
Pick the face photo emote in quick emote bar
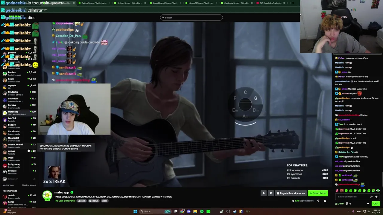click(x=342, y=191)
